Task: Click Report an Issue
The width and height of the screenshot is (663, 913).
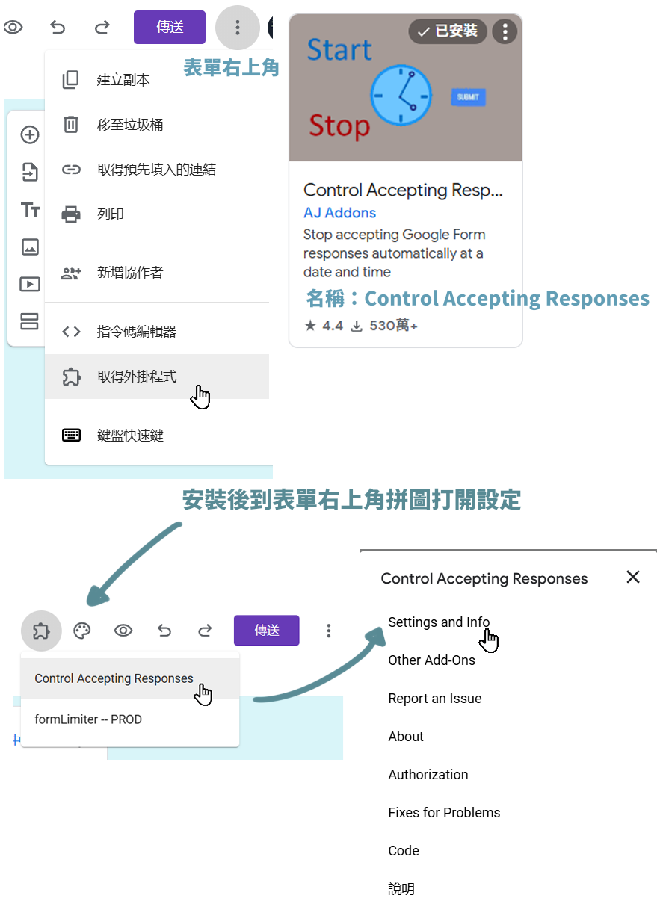Action: coord(435,699)
